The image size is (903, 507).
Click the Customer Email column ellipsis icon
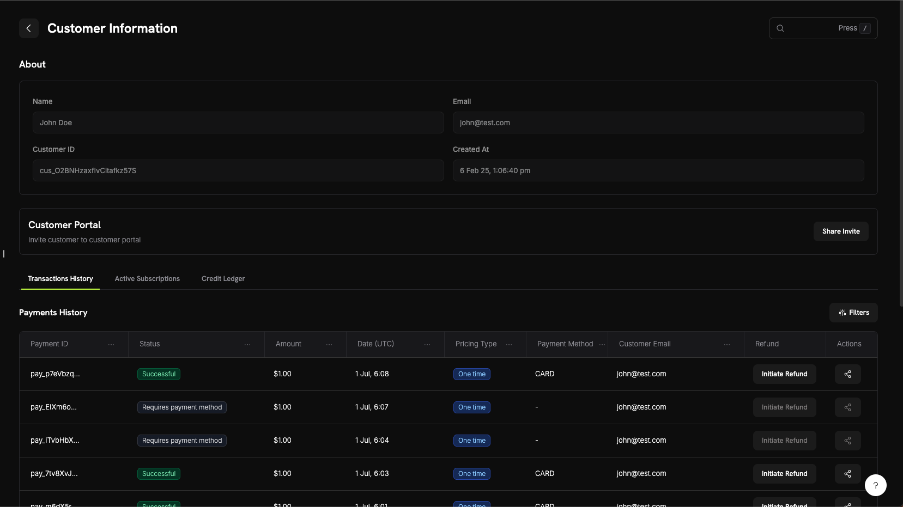click(727, 344)
